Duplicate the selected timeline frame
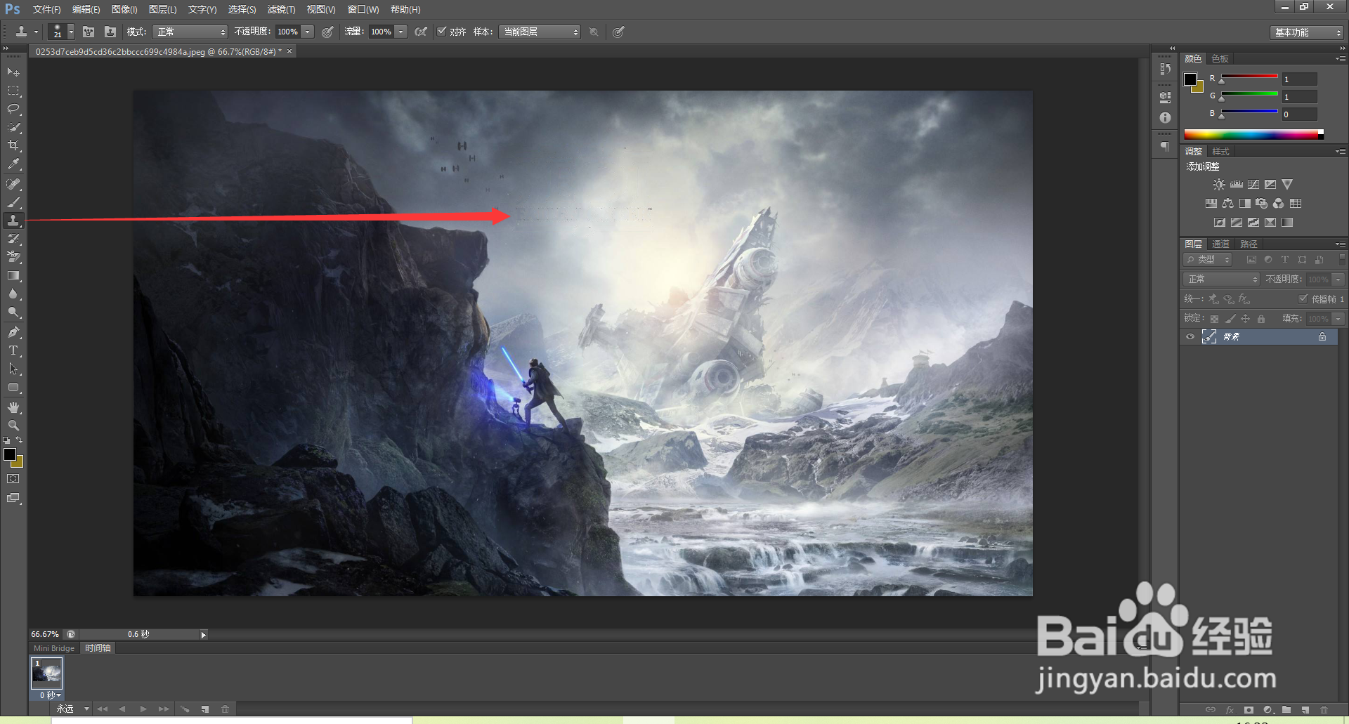1349x724 pixels. (x=205, y=709)
